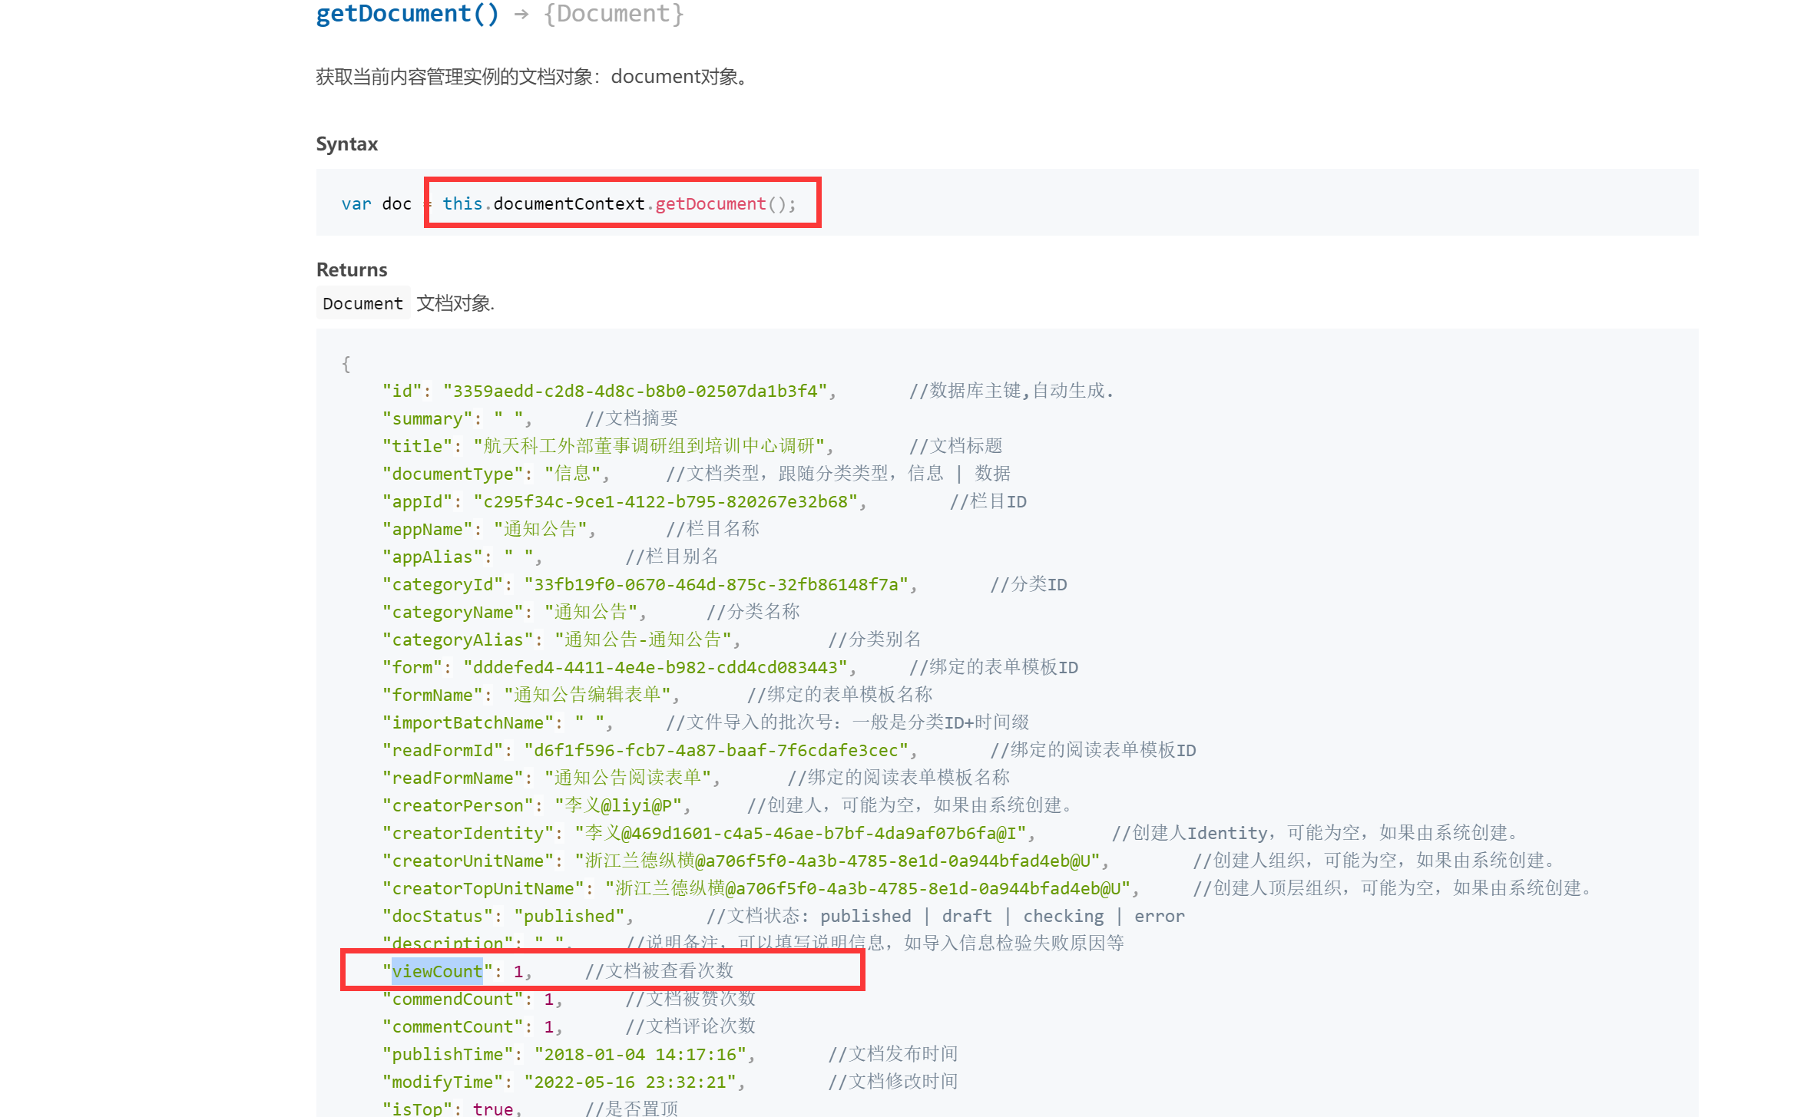The image size is (1817, 1117).
Task: Click the Syntax section heading
Action: 347,144
